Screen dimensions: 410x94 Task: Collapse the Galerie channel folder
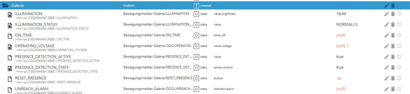(5, 5)
